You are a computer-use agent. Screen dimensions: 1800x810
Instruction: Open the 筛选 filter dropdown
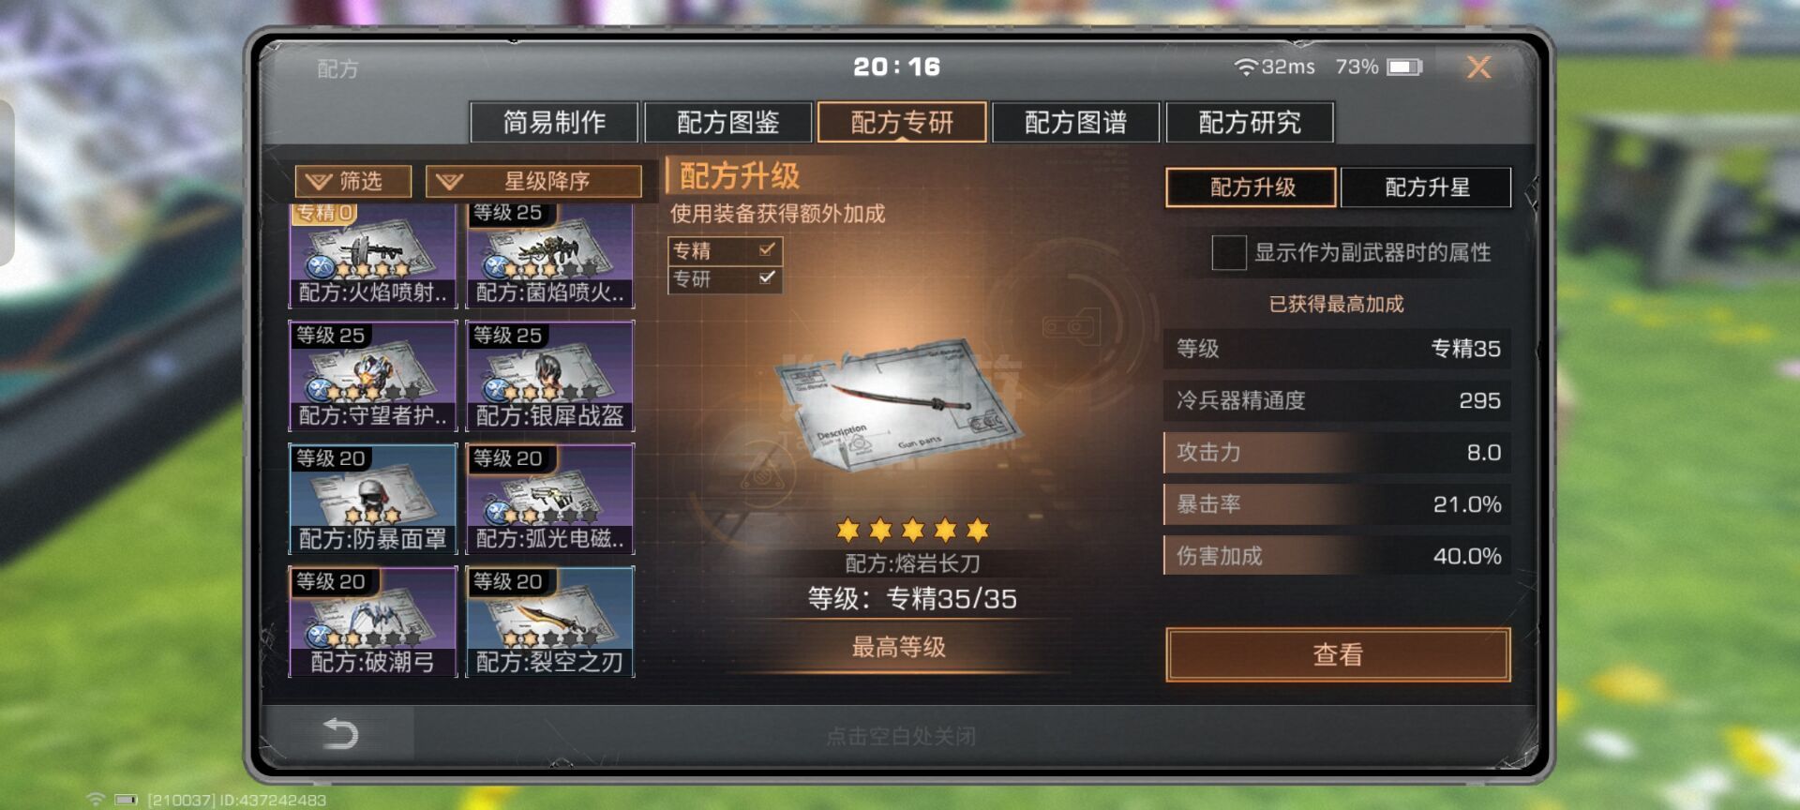pos(352,181)
